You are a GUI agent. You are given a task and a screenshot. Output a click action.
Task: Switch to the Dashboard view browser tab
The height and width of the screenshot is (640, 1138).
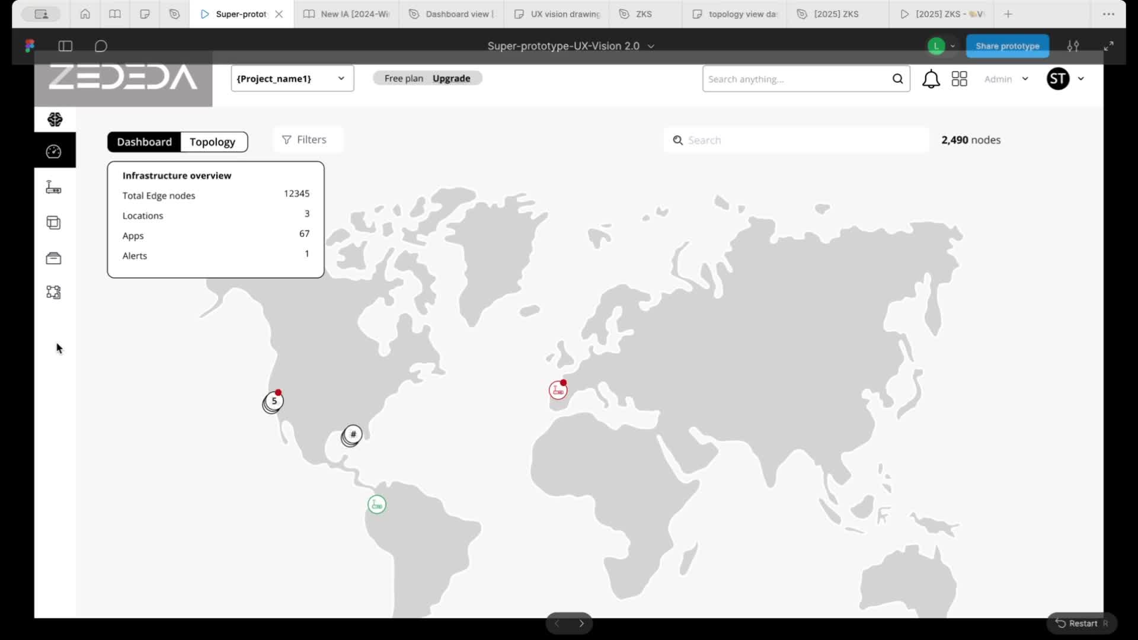point(452,14)
